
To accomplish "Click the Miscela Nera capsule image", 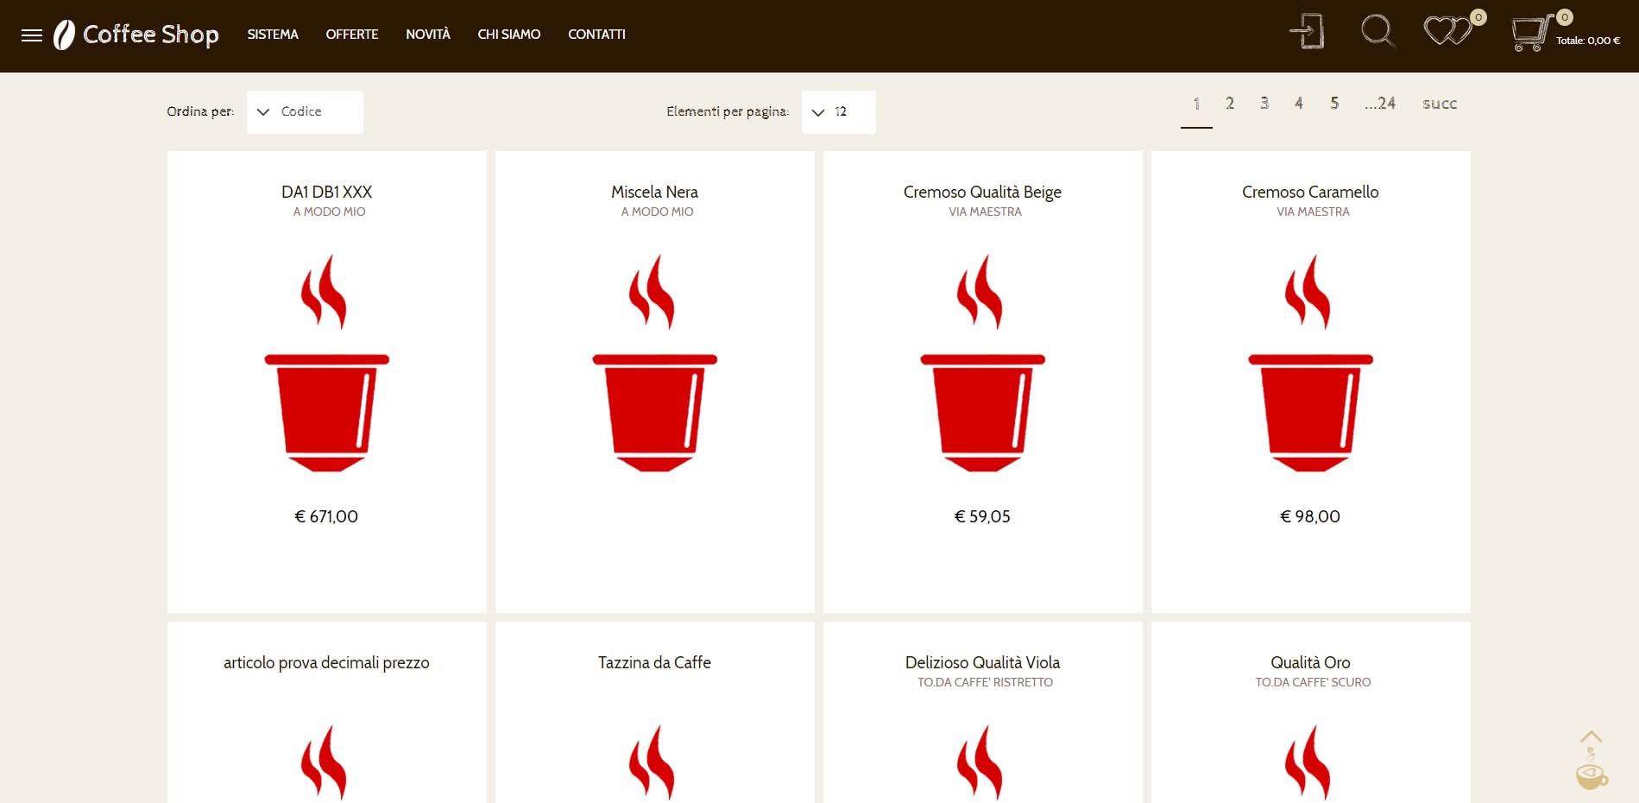I will pos(654,363).
